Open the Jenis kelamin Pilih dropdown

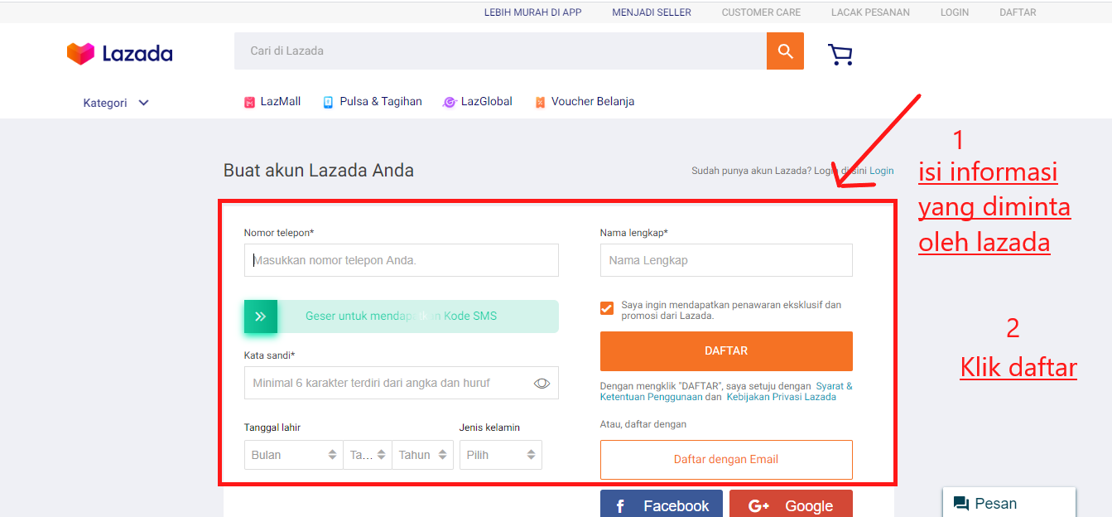tap(501, 455)
